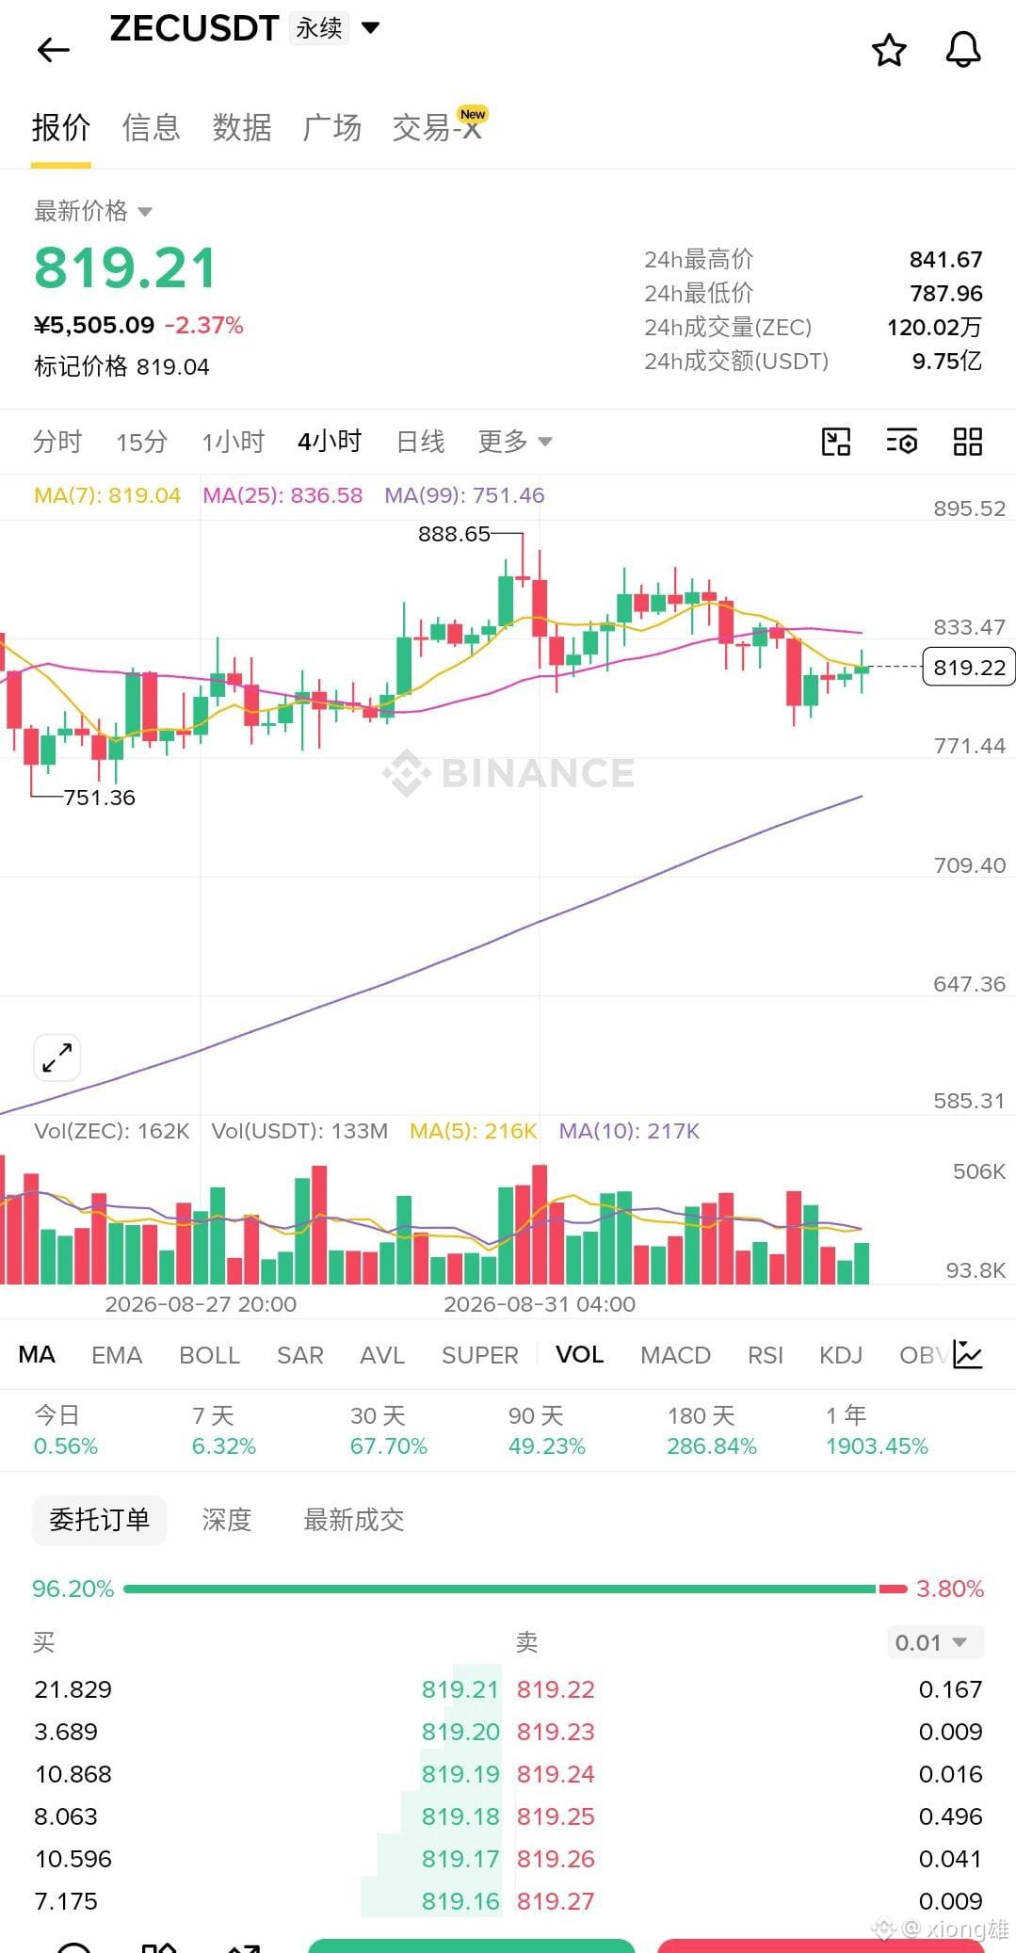Open chart drawing tools icon
Screen dimensions: 1016x1953
(836, 442)
